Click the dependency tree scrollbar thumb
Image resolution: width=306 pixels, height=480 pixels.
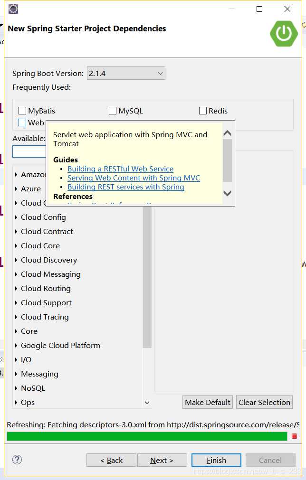pyautogui.click(x=147, y=277)
